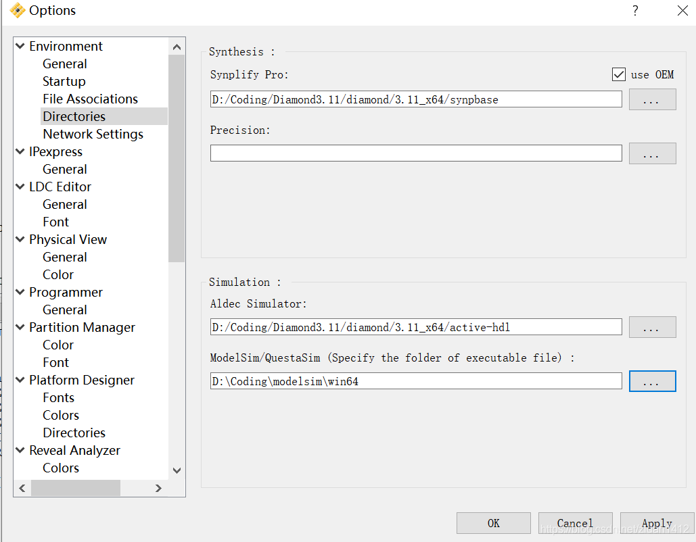
Task: Collapse the Physical View tree node
Action: pos(20,239)
